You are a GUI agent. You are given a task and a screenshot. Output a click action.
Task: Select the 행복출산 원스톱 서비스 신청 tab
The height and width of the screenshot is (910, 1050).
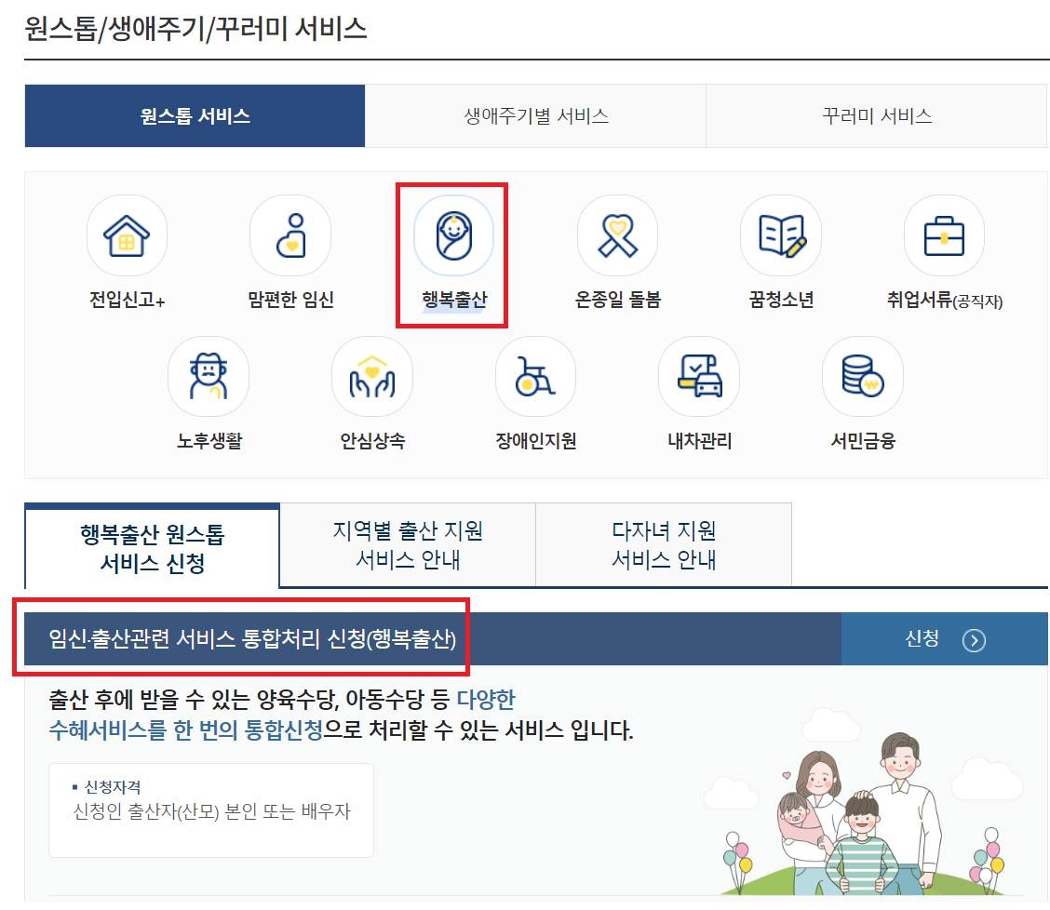(x=151, y=544)
